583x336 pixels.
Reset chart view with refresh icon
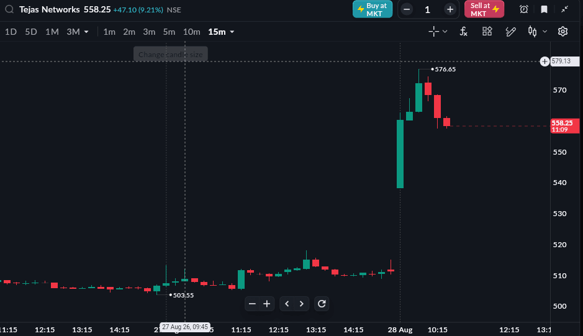[322, 304]
